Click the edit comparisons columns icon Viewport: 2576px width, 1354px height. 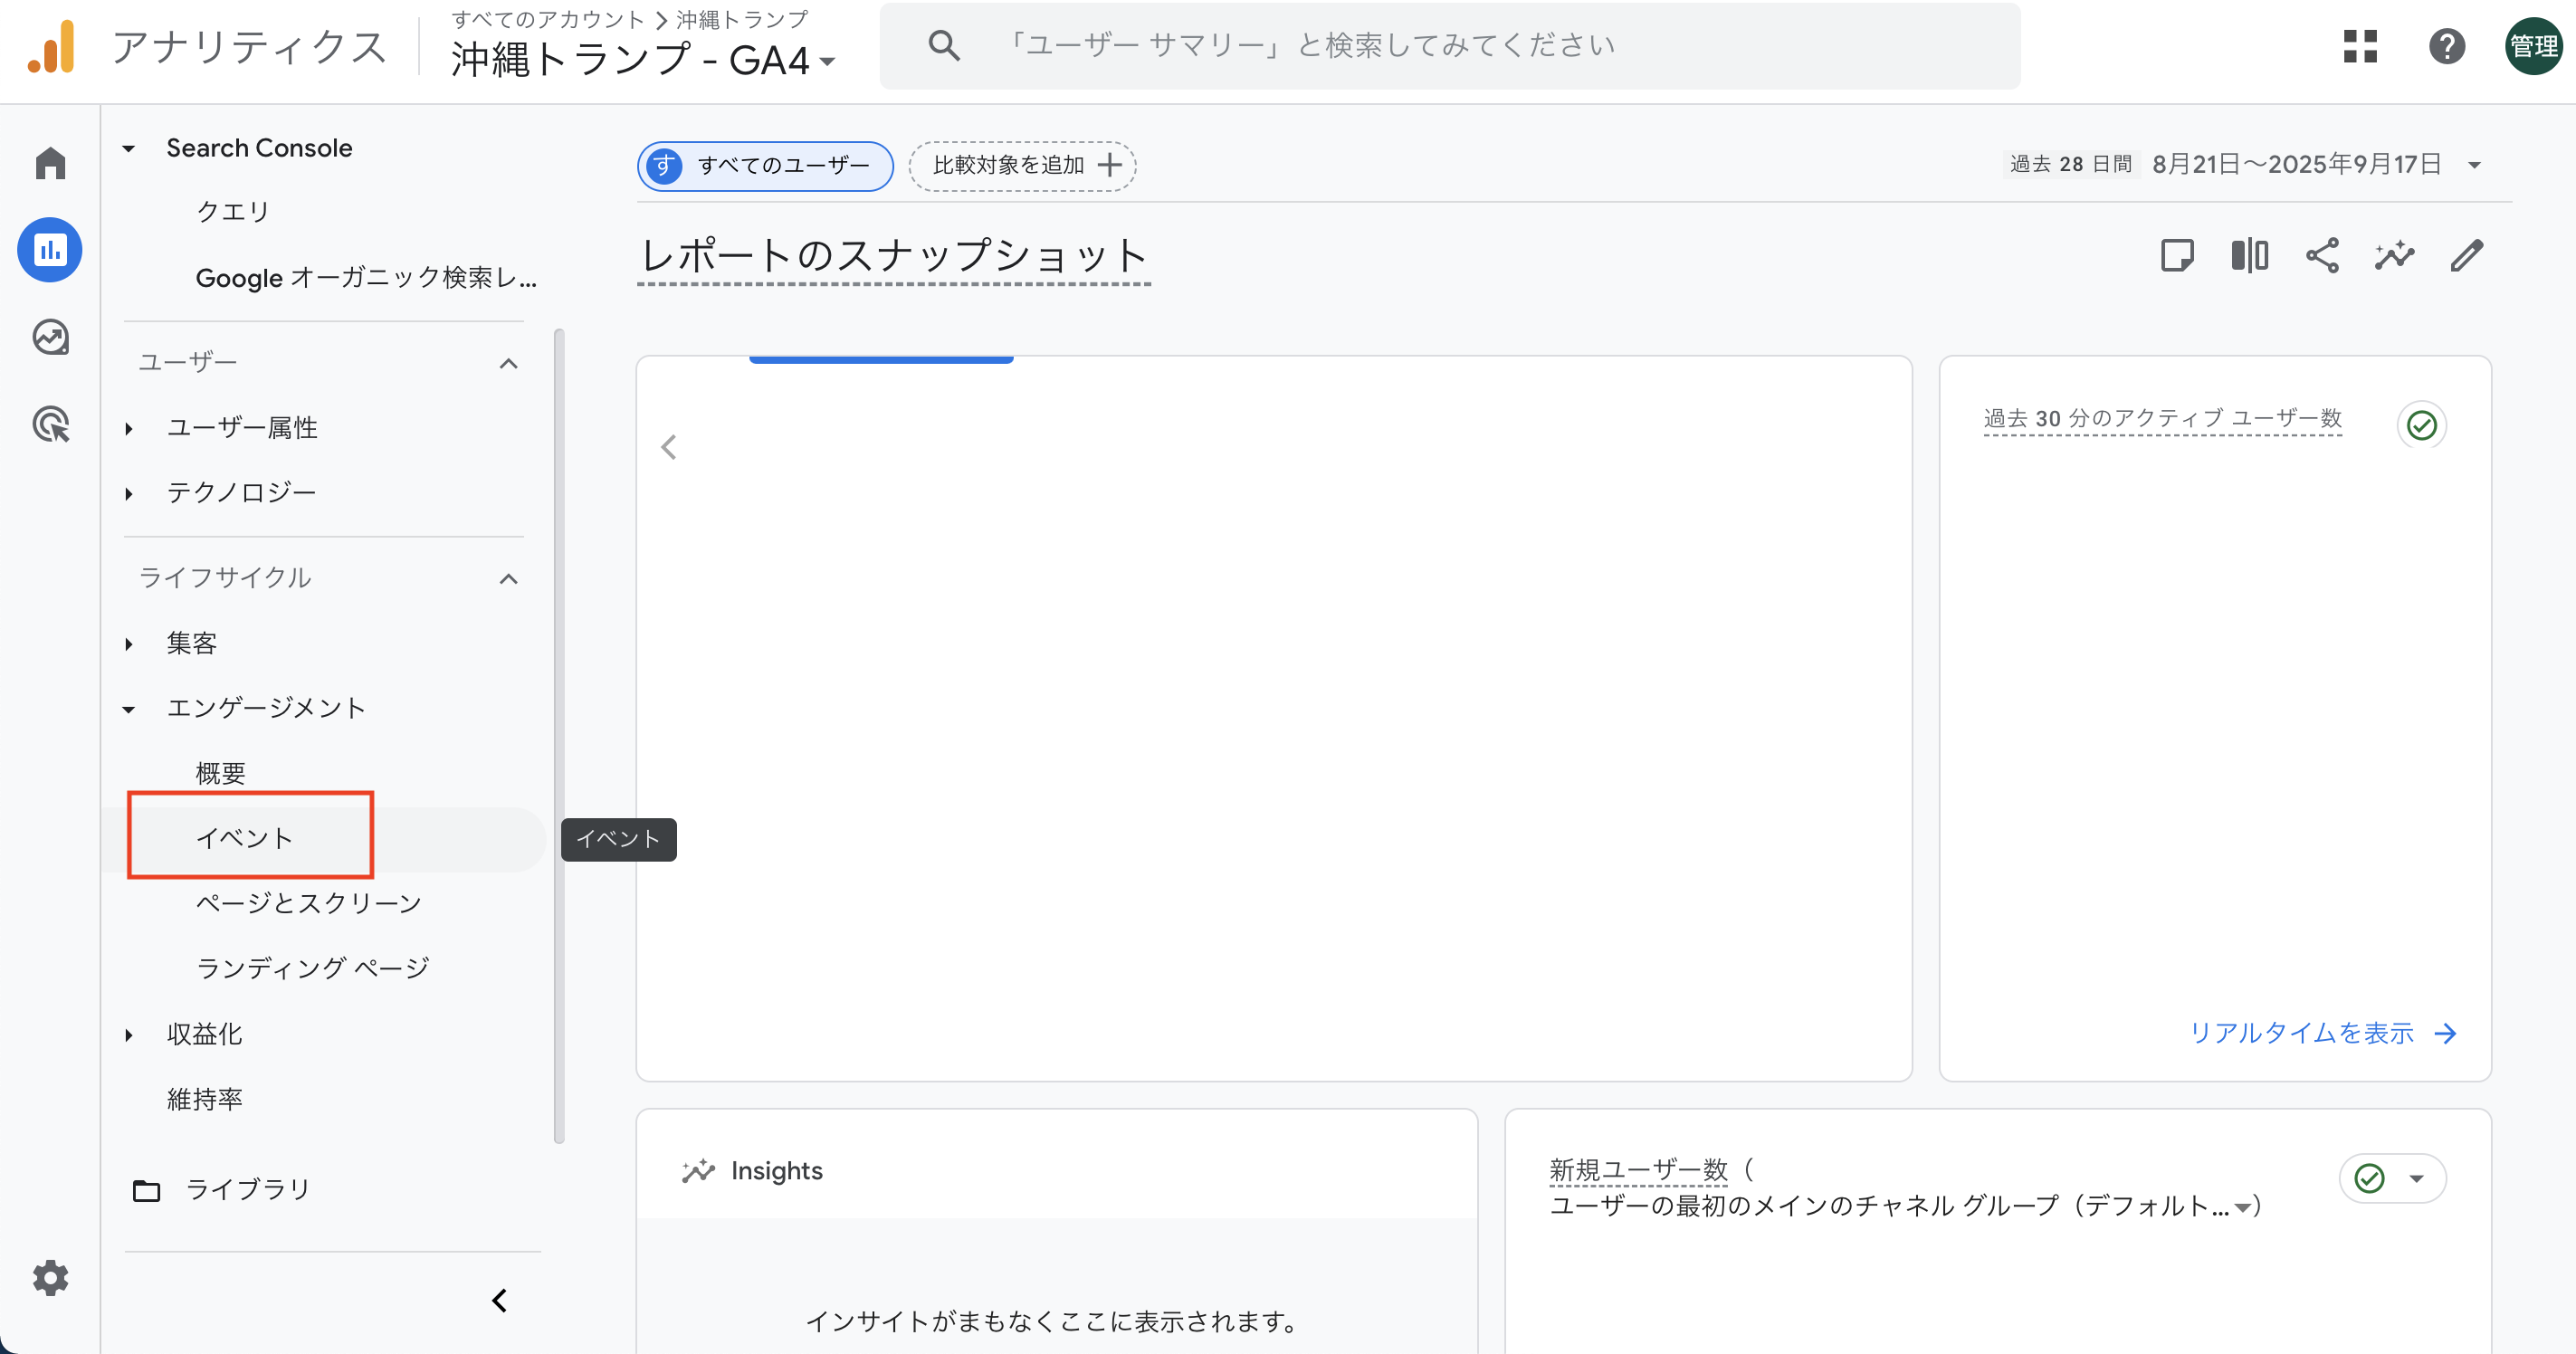2249,256
